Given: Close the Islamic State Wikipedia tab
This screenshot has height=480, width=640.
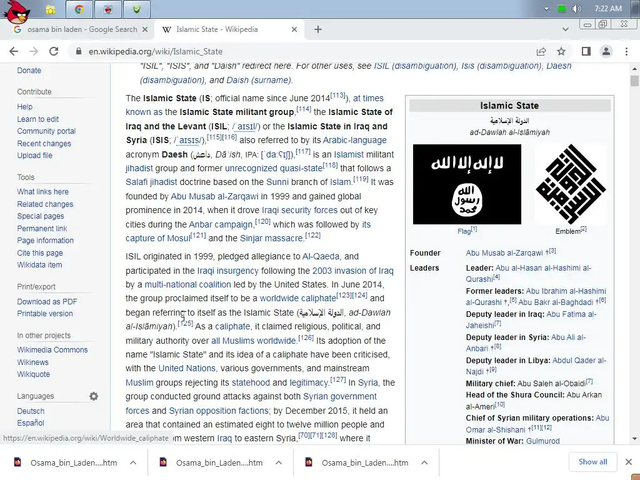Looking at the screenshot, I should click(x=294, y=29).
